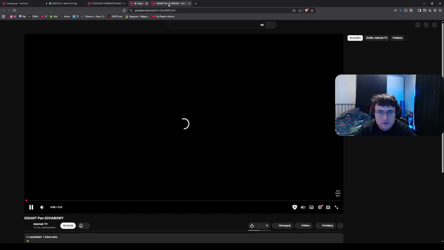This screenshot has width=444, height=250.
Task: Open browser main hamburger menu
Action: [x=440, y=10]
